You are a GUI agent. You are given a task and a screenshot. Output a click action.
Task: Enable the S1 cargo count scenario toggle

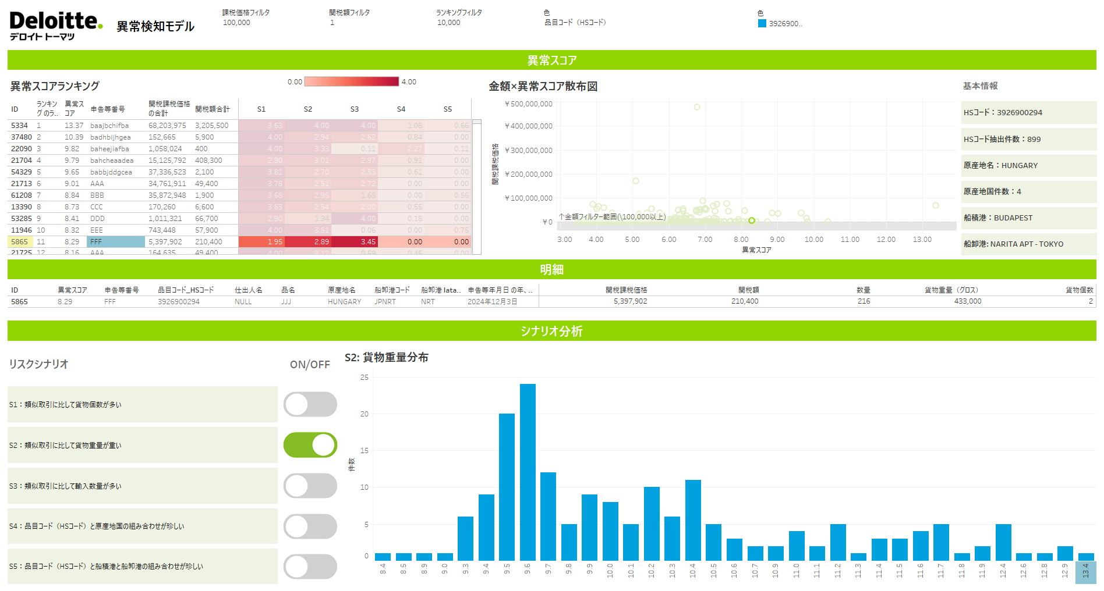(310, 404)
